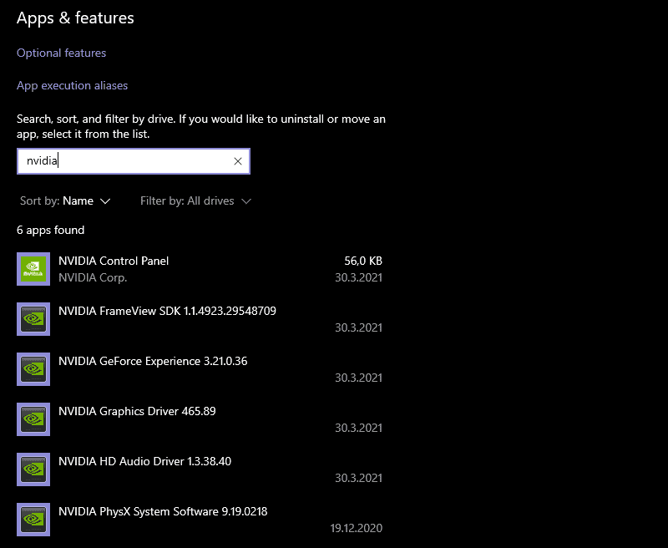Click the 56,0 KB size value
Image resolution: width=668 pixels, height=548 pixels.
pyautogui.click(x=363, y=261)
